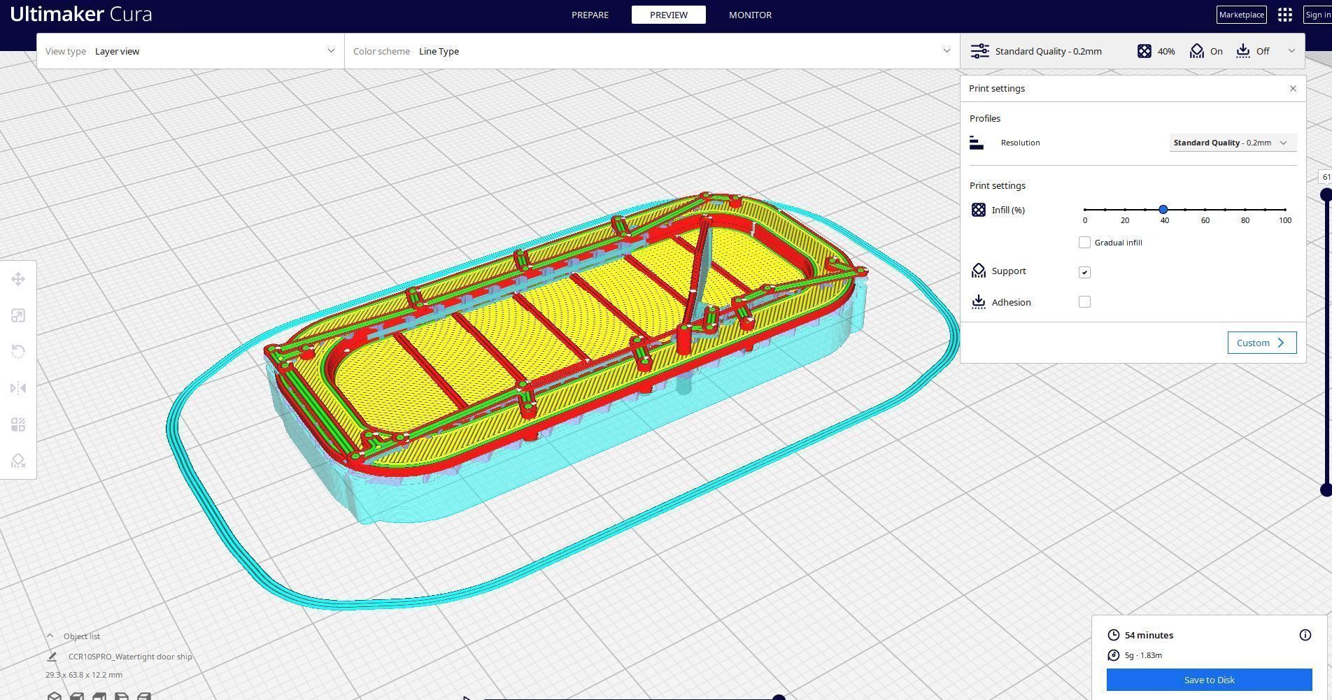The width and height of the screenshot is (1332, 700).
Task: Open the Marketplace
Action: (1242, 15)
